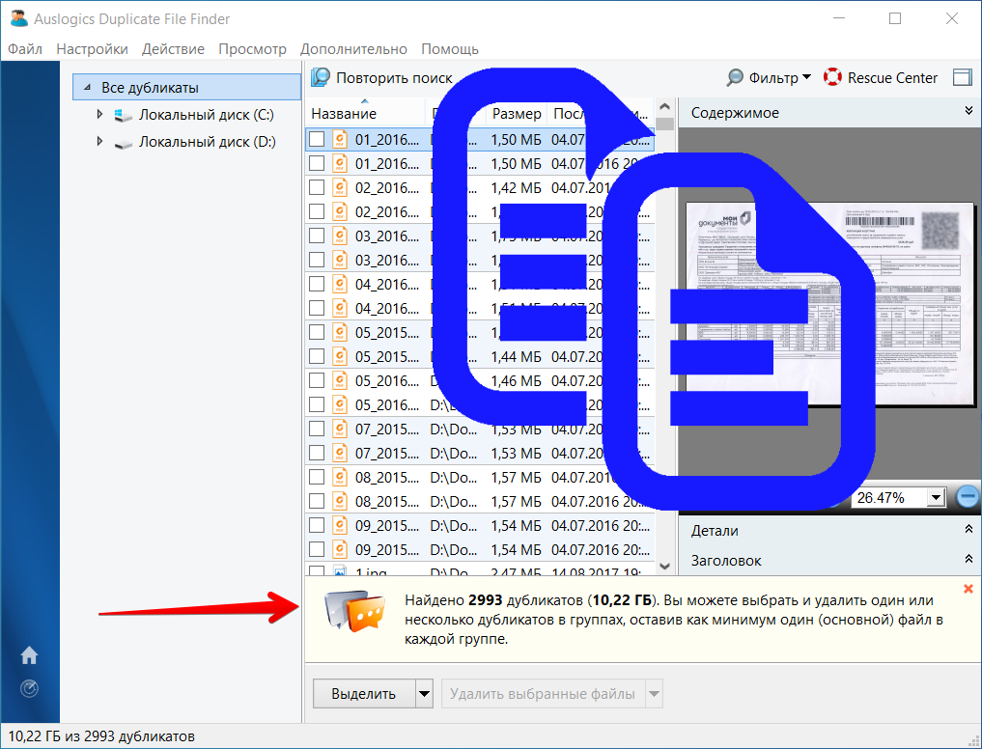Click the PDF icon of first 08_2015 file

pyautogui.click(x=340, y=477)
